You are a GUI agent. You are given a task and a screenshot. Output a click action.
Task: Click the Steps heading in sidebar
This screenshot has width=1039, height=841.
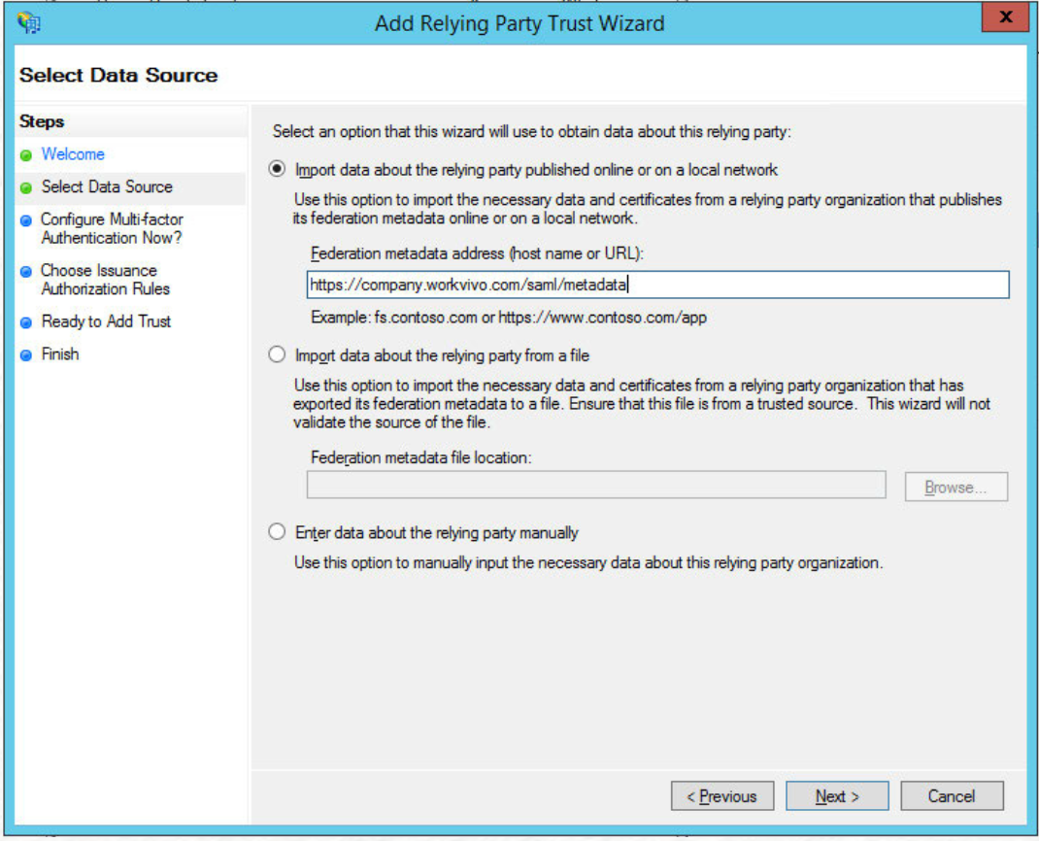click(42, 121)
